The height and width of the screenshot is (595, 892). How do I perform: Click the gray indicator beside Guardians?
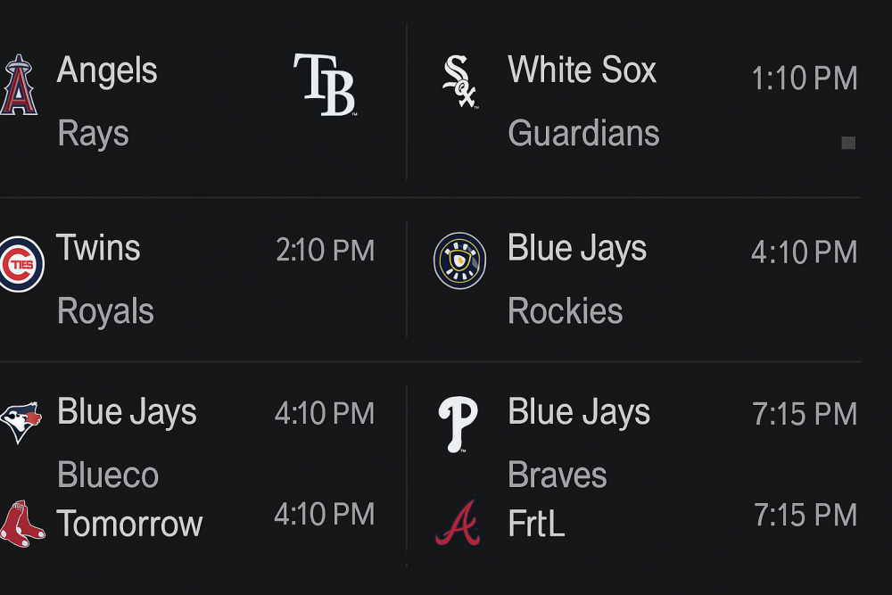(848, 142)
